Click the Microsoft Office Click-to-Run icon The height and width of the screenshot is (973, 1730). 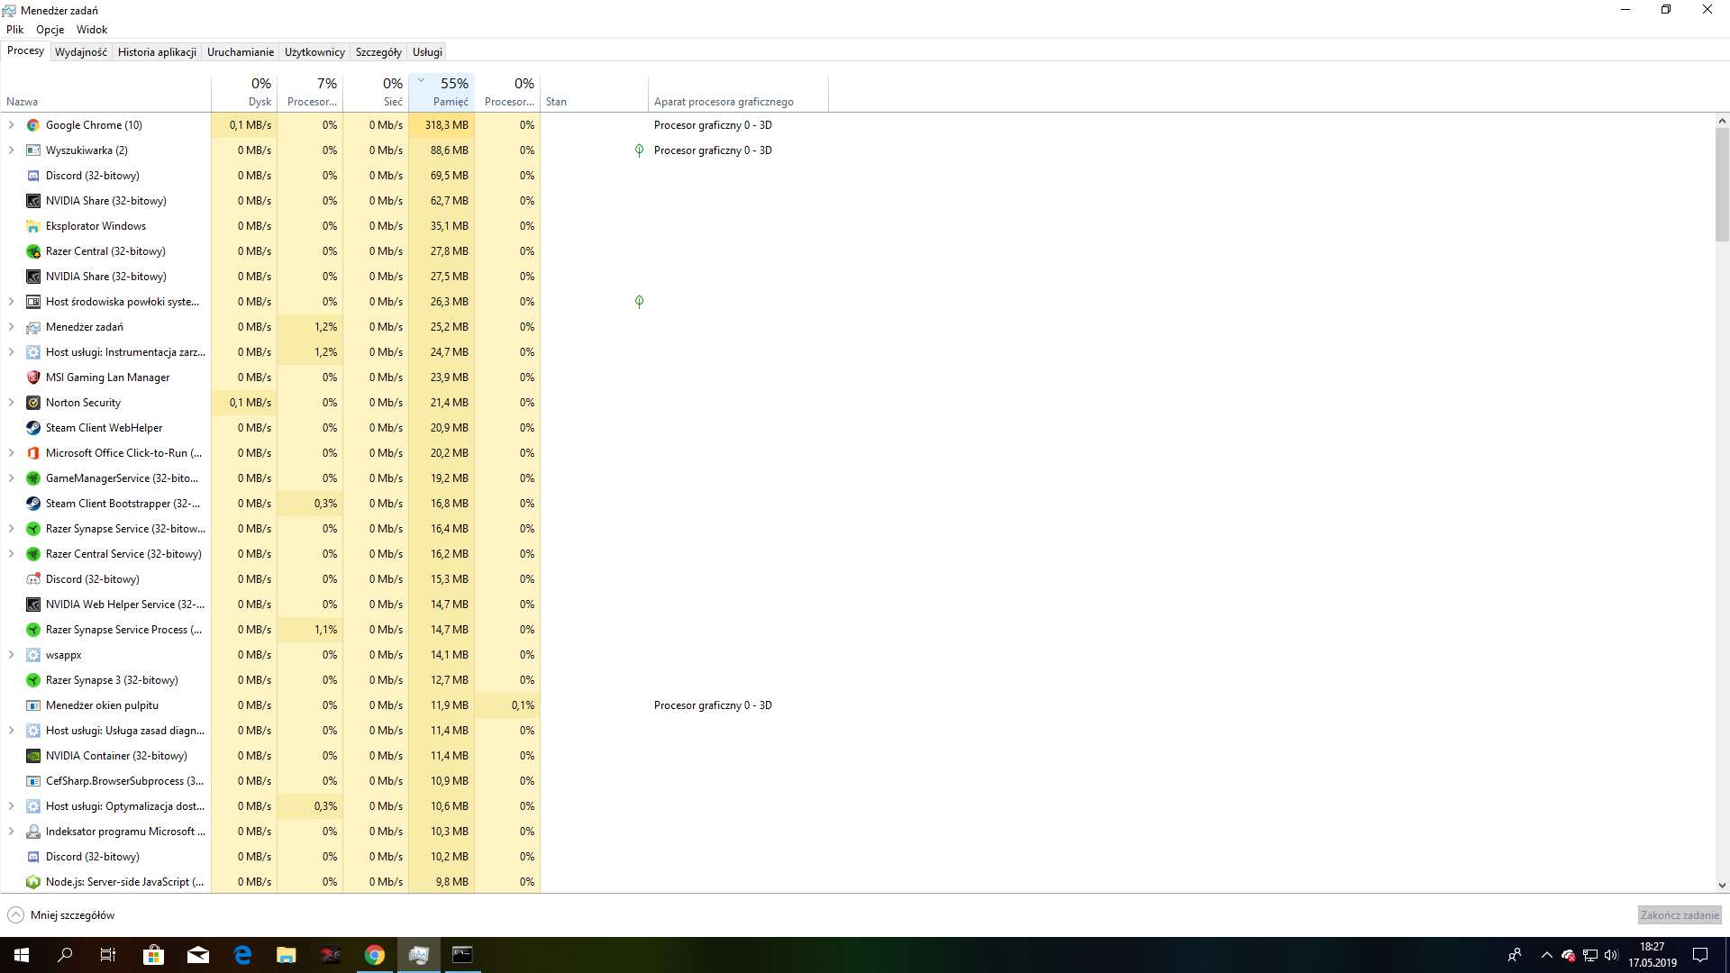tap(33, 453)
